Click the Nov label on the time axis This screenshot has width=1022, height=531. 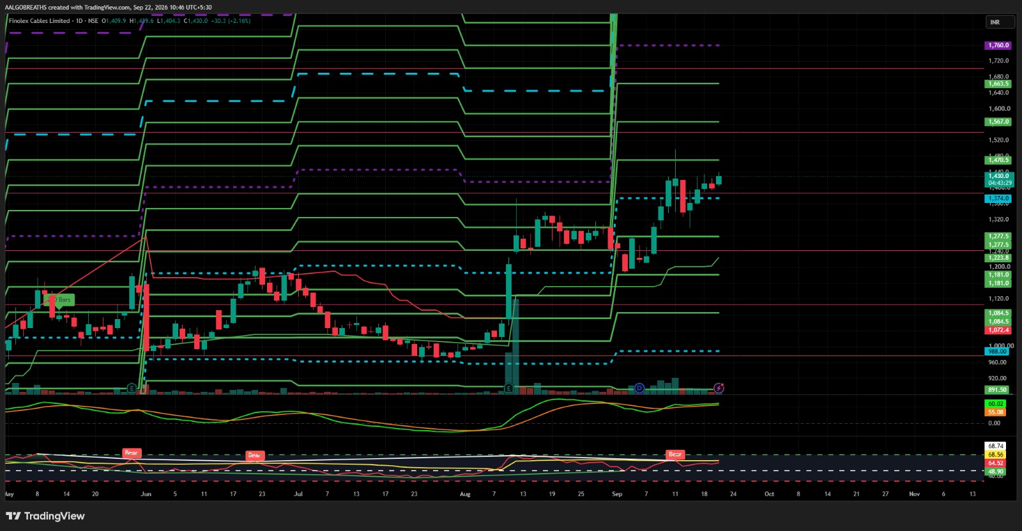click(x=915, y=494)
